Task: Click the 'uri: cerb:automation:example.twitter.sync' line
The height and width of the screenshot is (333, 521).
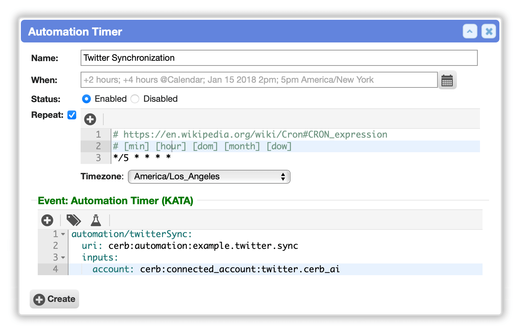Action: click(190, 246)
